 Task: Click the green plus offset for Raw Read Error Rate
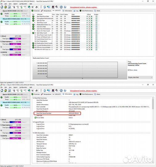(x=92, y=16)
